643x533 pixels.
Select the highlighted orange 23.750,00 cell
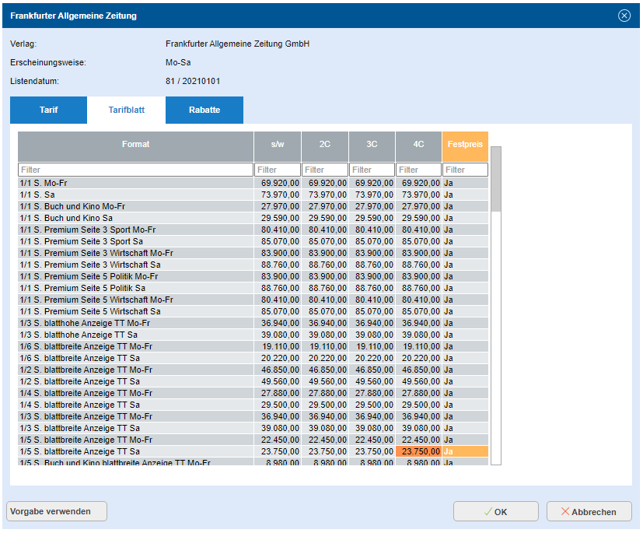(418, 451)
